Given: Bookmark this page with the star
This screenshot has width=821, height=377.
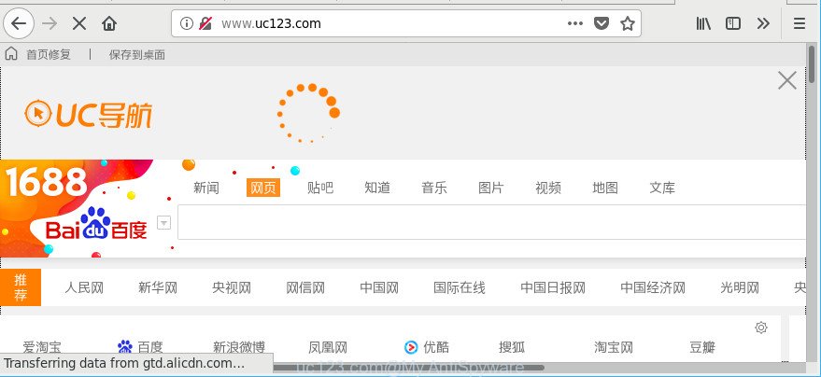Looking at the screenshot, I should pyautogui.click(x=628, y=23).
